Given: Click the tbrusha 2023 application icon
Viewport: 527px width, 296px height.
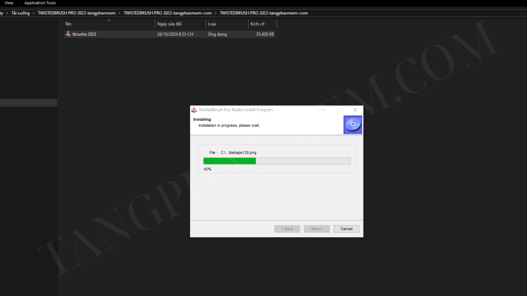Looking at the screenshot, I should click(68, 34).
